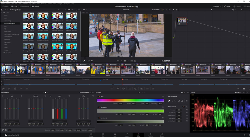Toggle the Hue qualifier on/off

(99, 96)
